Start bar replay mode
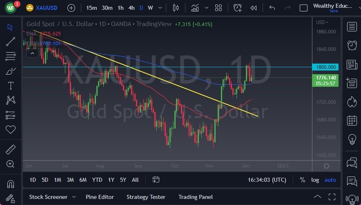361x205 pixels. pos(254,8)
